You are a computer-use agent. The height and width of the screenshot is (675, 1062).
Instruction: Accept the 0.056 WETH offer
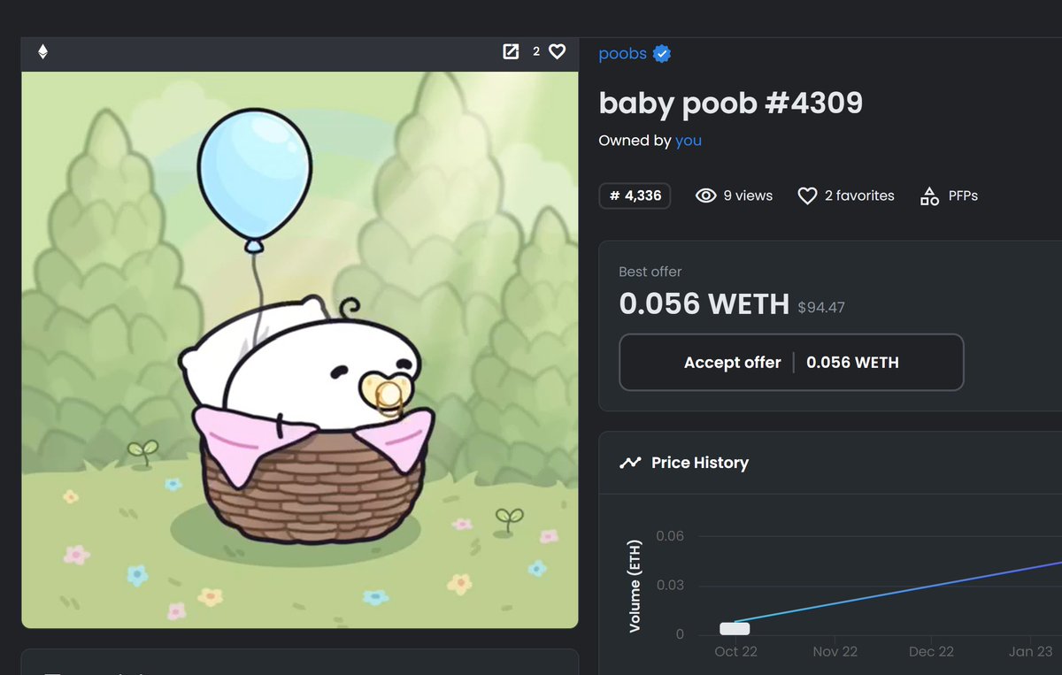(x=791, y=362)
